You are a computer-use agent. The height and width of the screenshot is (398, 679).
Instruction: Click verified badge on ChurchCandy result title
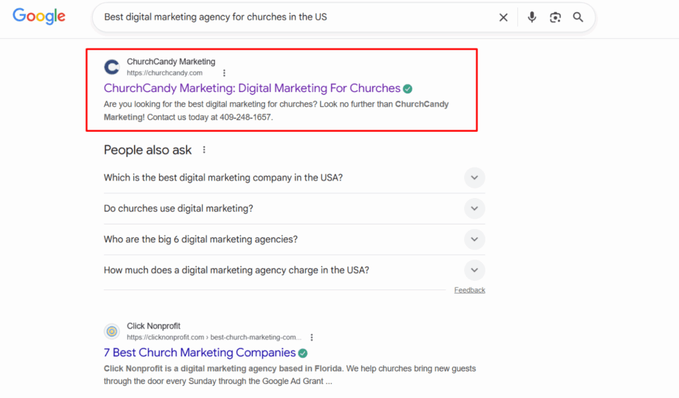(x=408, y=89)
